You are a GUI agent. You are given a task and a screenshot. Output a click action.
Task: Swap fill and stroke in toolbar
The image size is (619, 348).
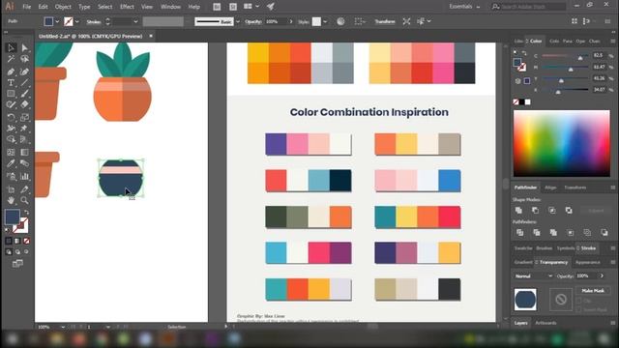coord(26,213)
